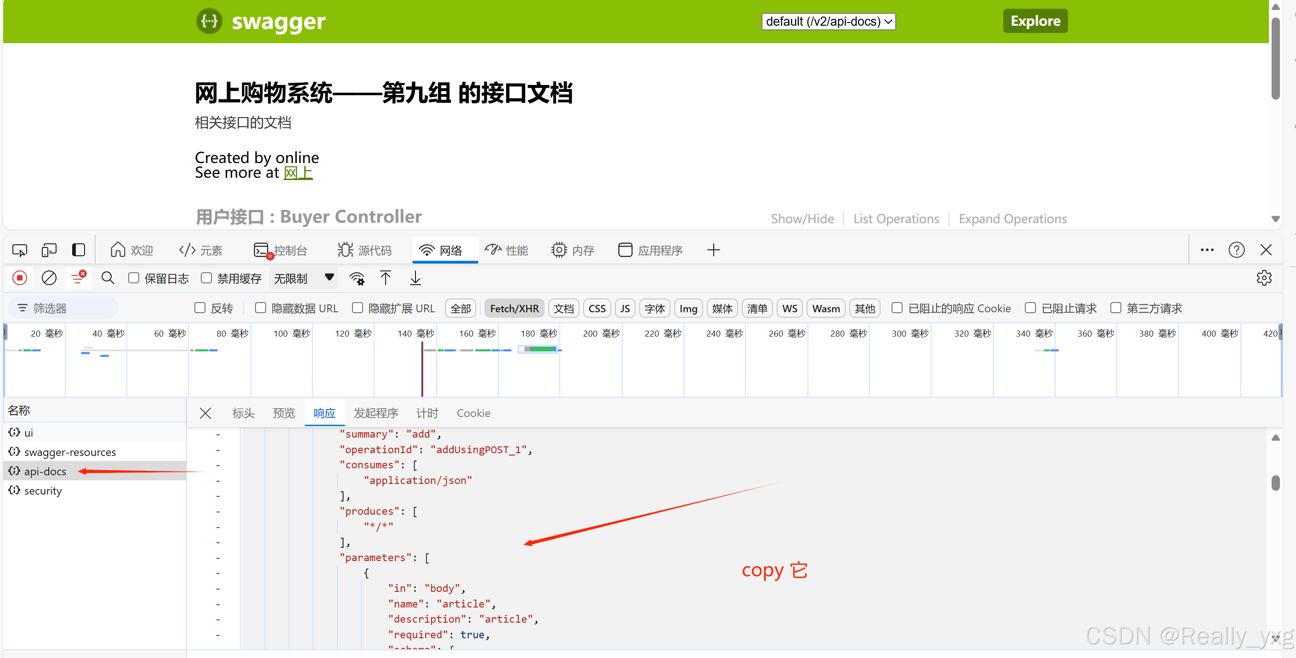Import HAR file using upload arrow icon
This screenshot has height=658, width=1296.
tap(386, 278)
